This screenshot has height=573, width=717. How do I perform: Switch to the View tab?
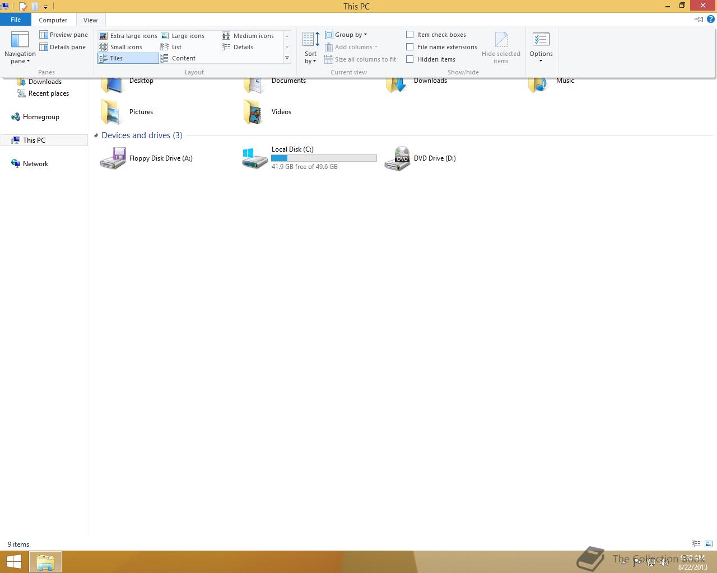(90, 20)
